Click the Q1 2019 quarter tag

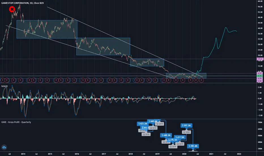point(159,124)
